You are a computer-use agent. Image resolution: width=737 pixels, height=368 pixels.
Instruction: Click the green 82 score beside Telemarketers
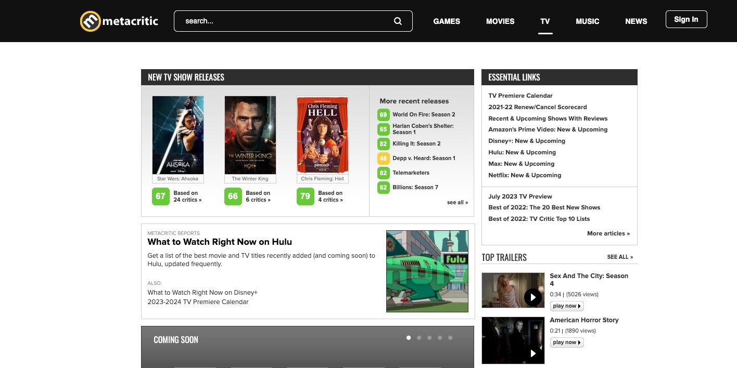[x=384, y=173]
